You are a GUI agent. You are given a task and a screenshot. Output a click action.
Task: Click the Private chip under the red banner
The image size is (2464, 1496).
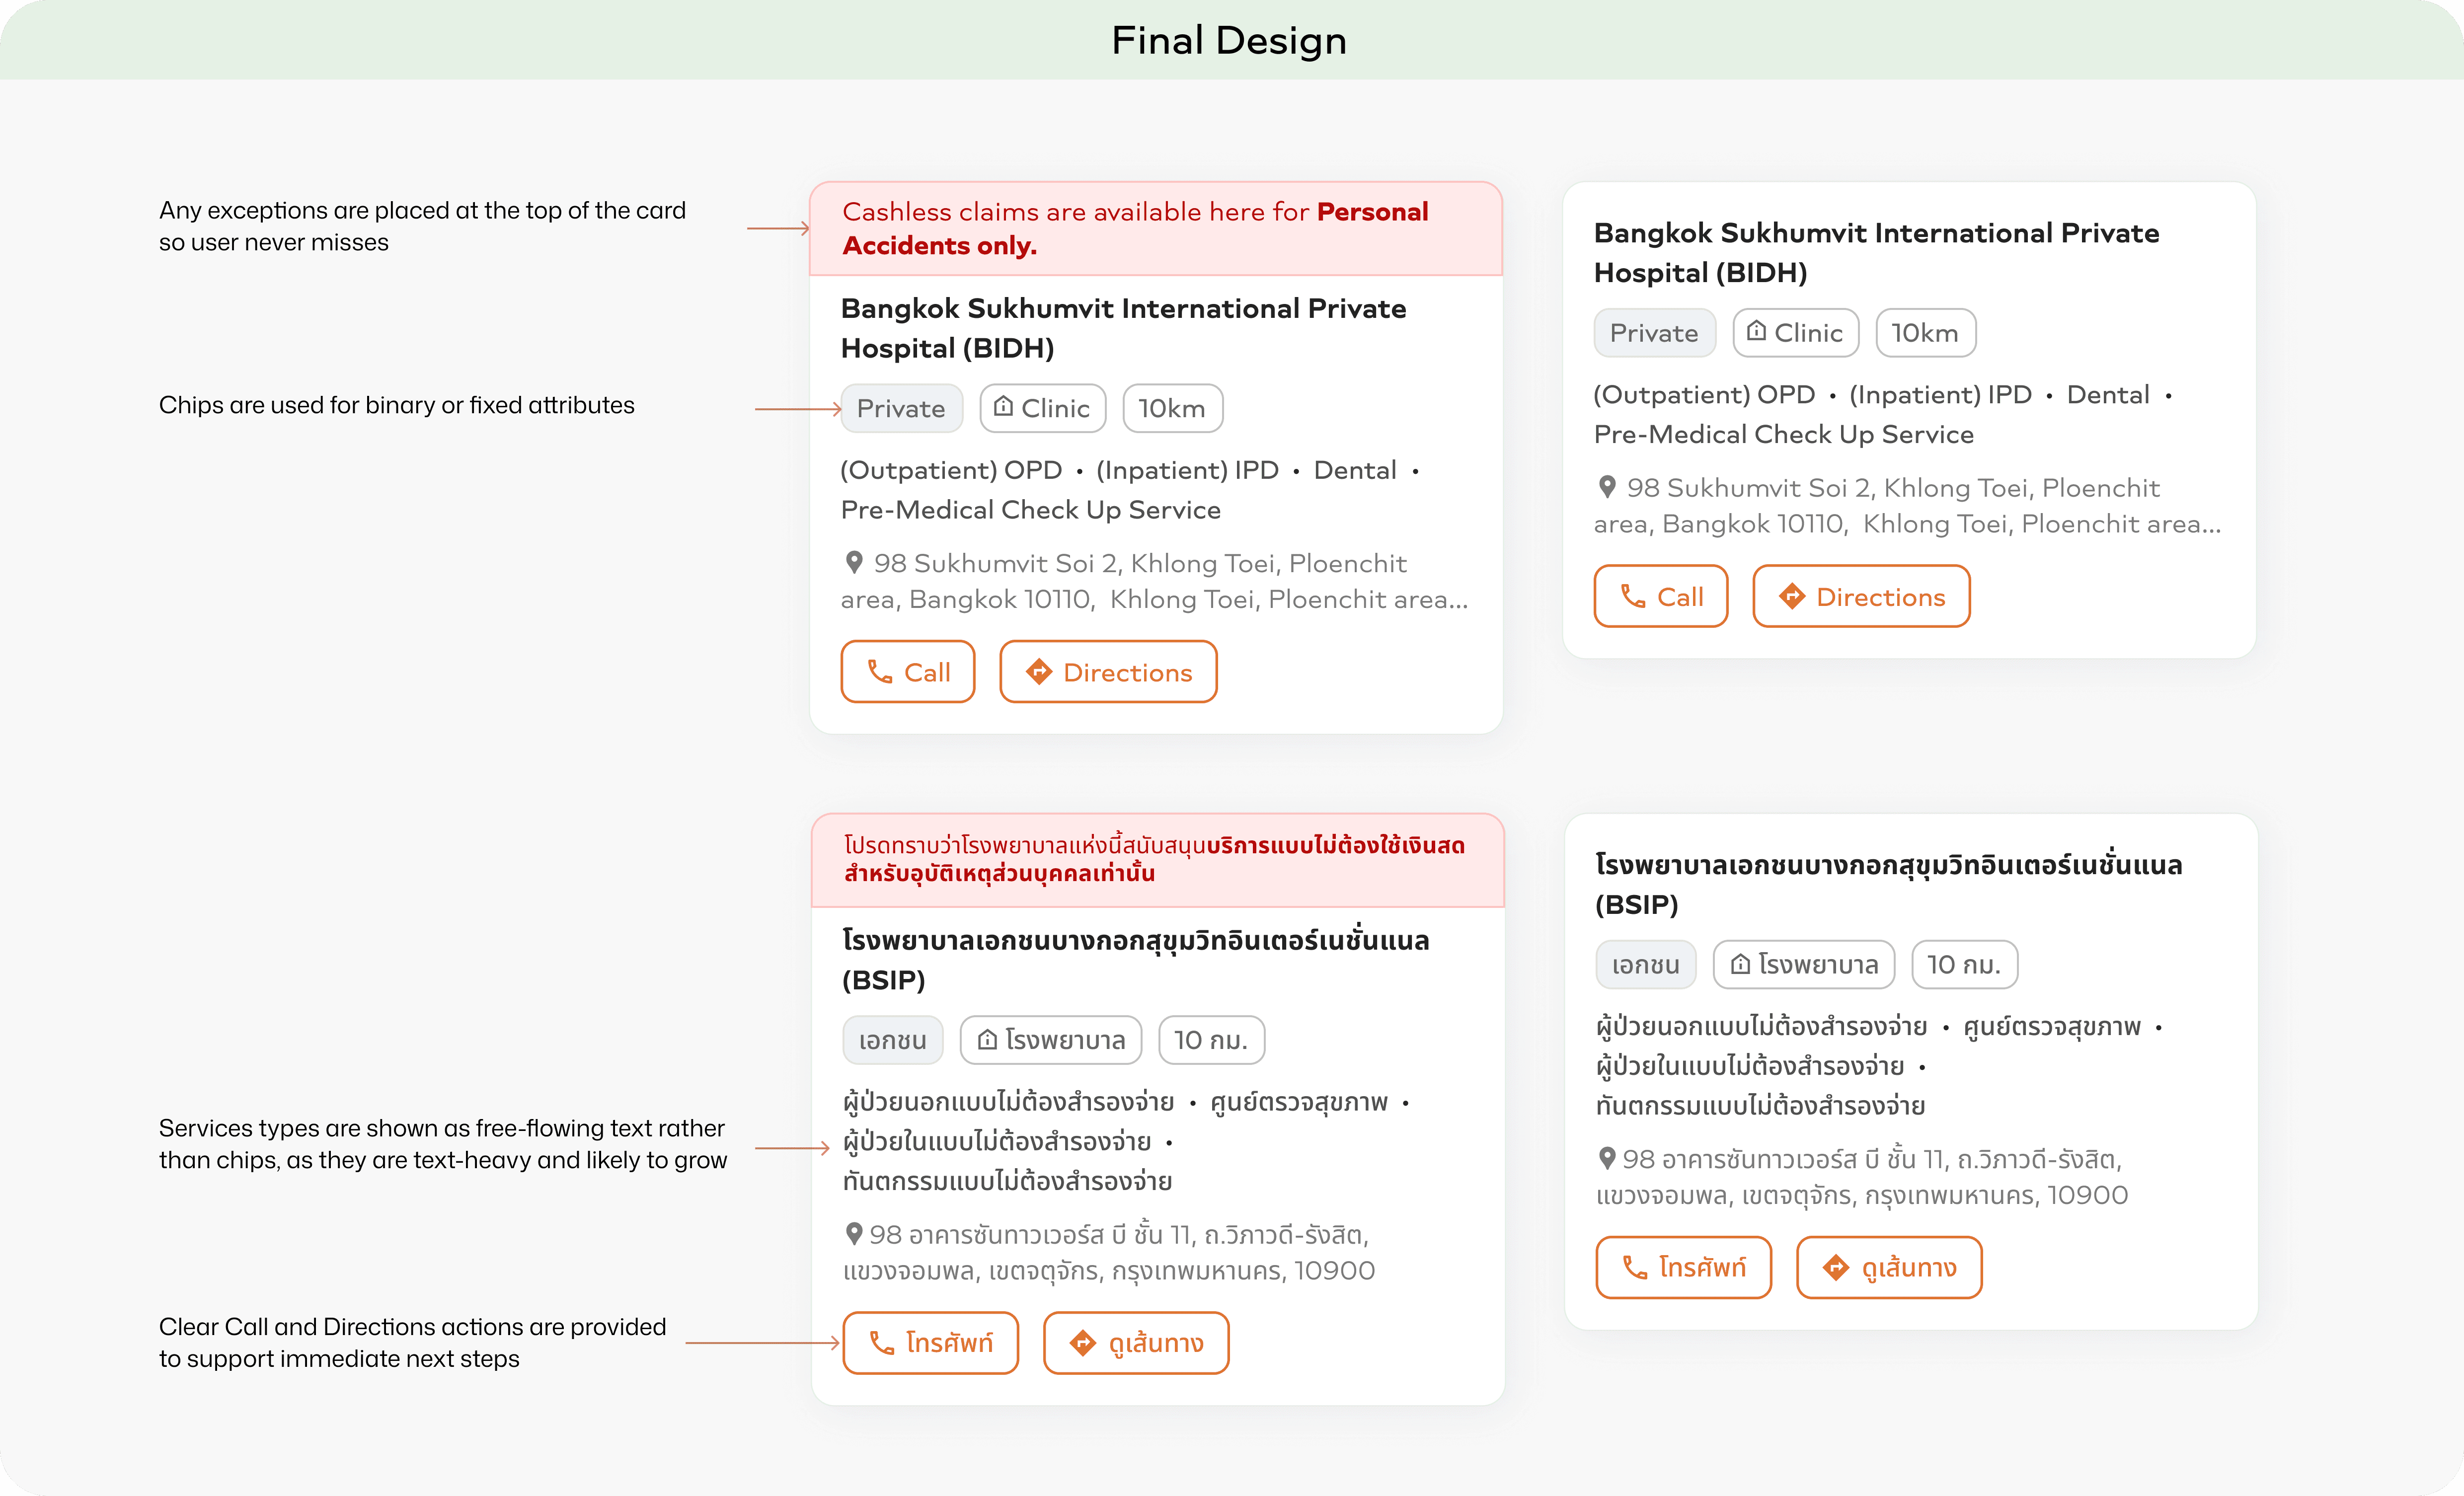click(x=901, y=409)
